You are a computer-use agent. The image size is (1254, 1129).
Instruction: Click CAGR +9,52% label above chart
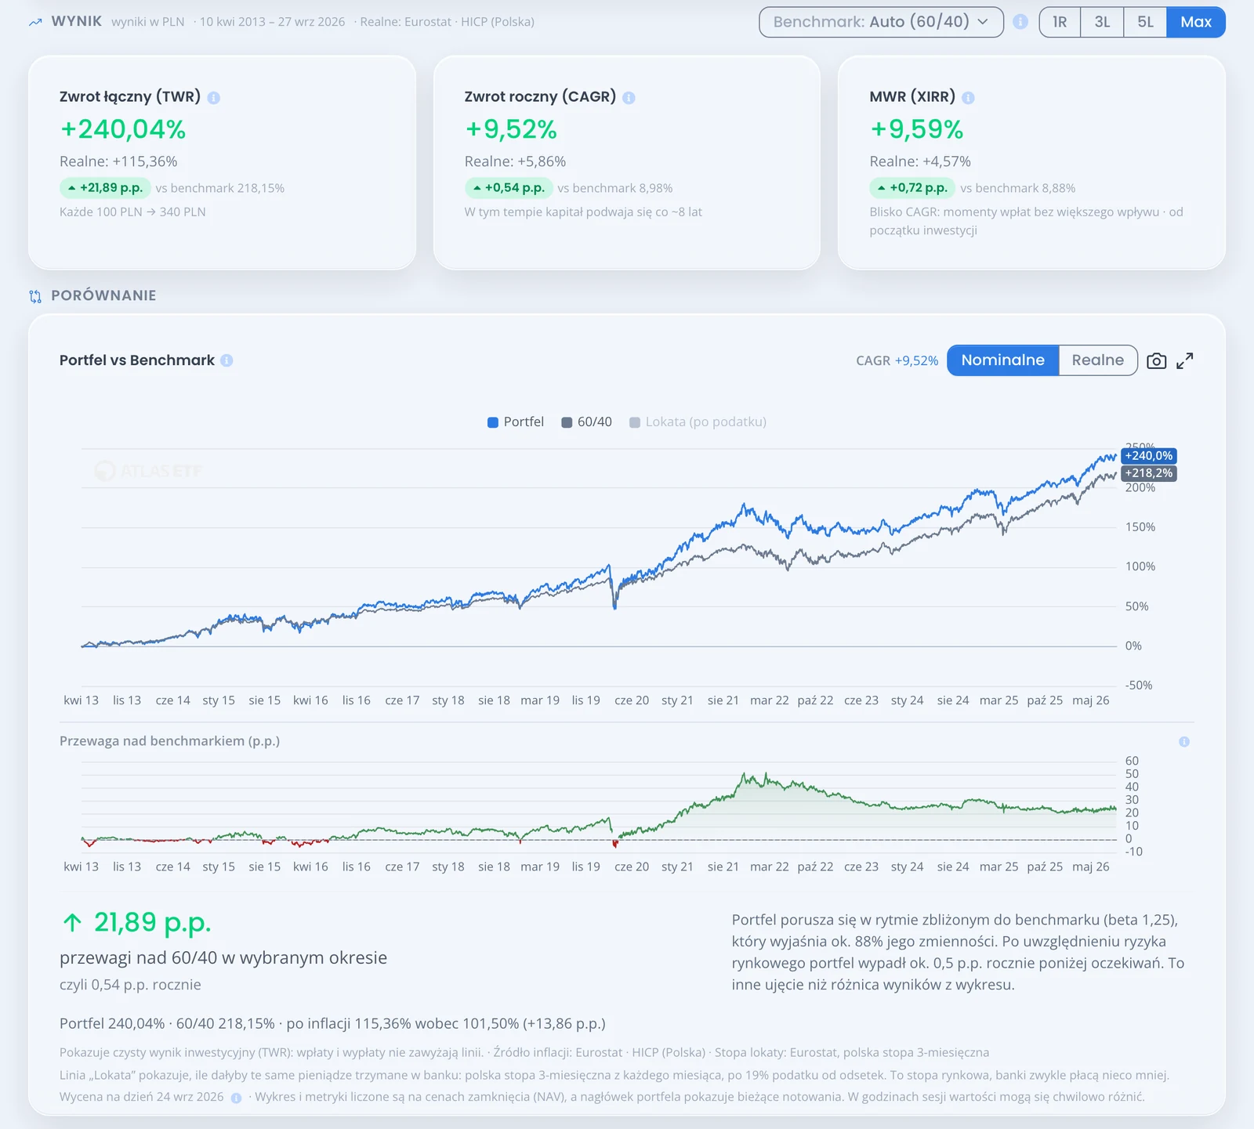click(897, 360)
